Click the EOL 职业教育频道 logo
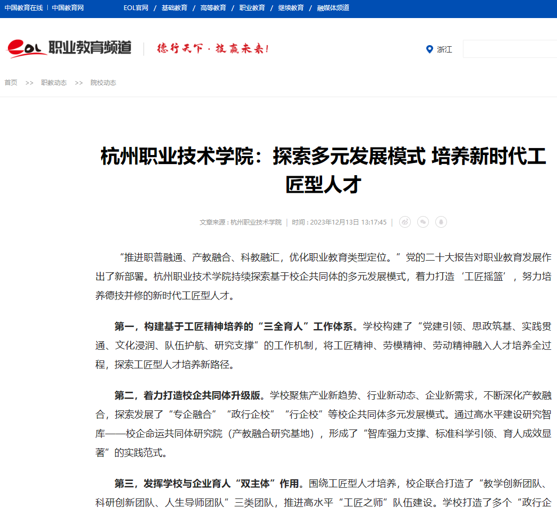 pos(69,48)
